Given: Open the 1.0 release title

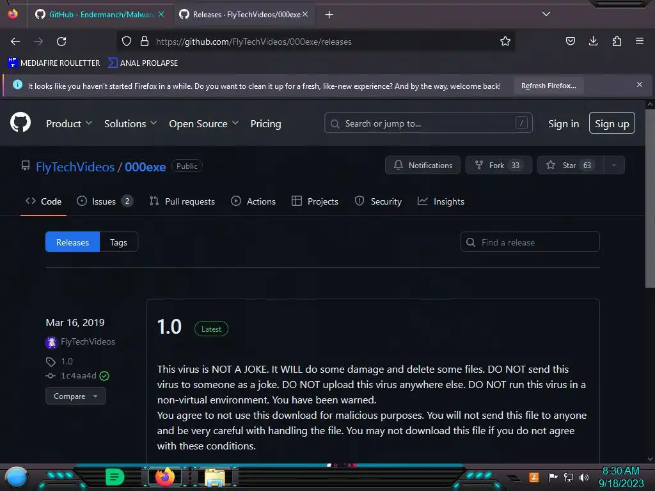Looking at the screenshot, I should [169, 327].
